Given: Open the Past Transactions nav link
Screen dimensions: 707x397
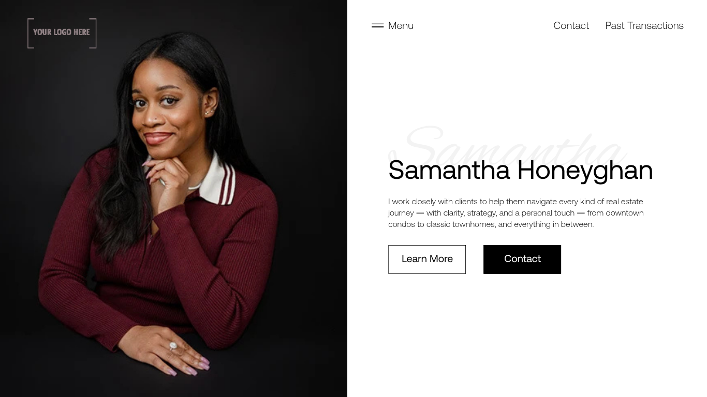Looking at the screenshot, I should click(644, 26).
